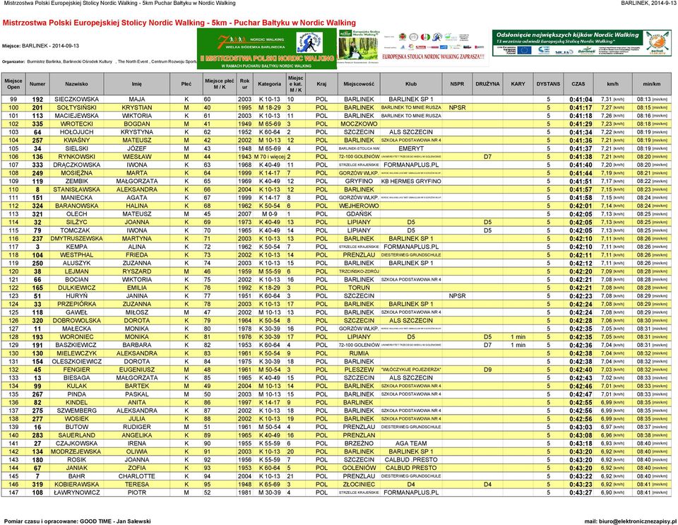Click the 'Miejscowość' column header
Image resolution: width=678 pixels, height=525 pixels.
[359, 84]
